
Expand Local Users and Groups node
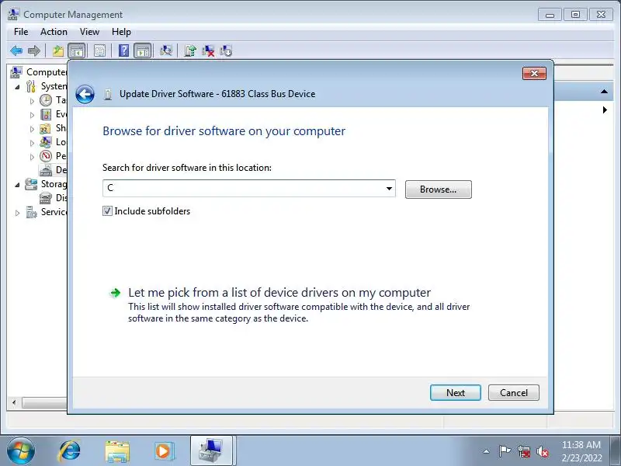coord(32,143)
